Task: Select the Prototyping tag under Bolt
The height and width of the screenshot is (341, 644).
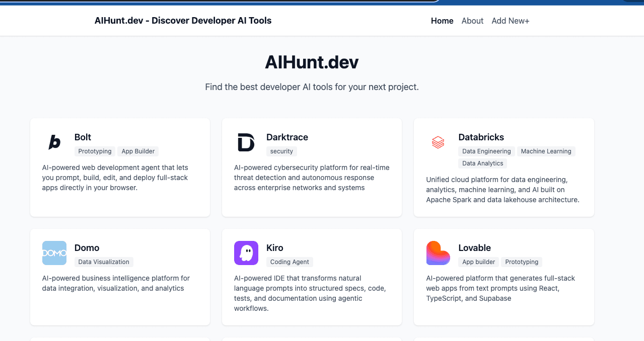Action: 95,151
